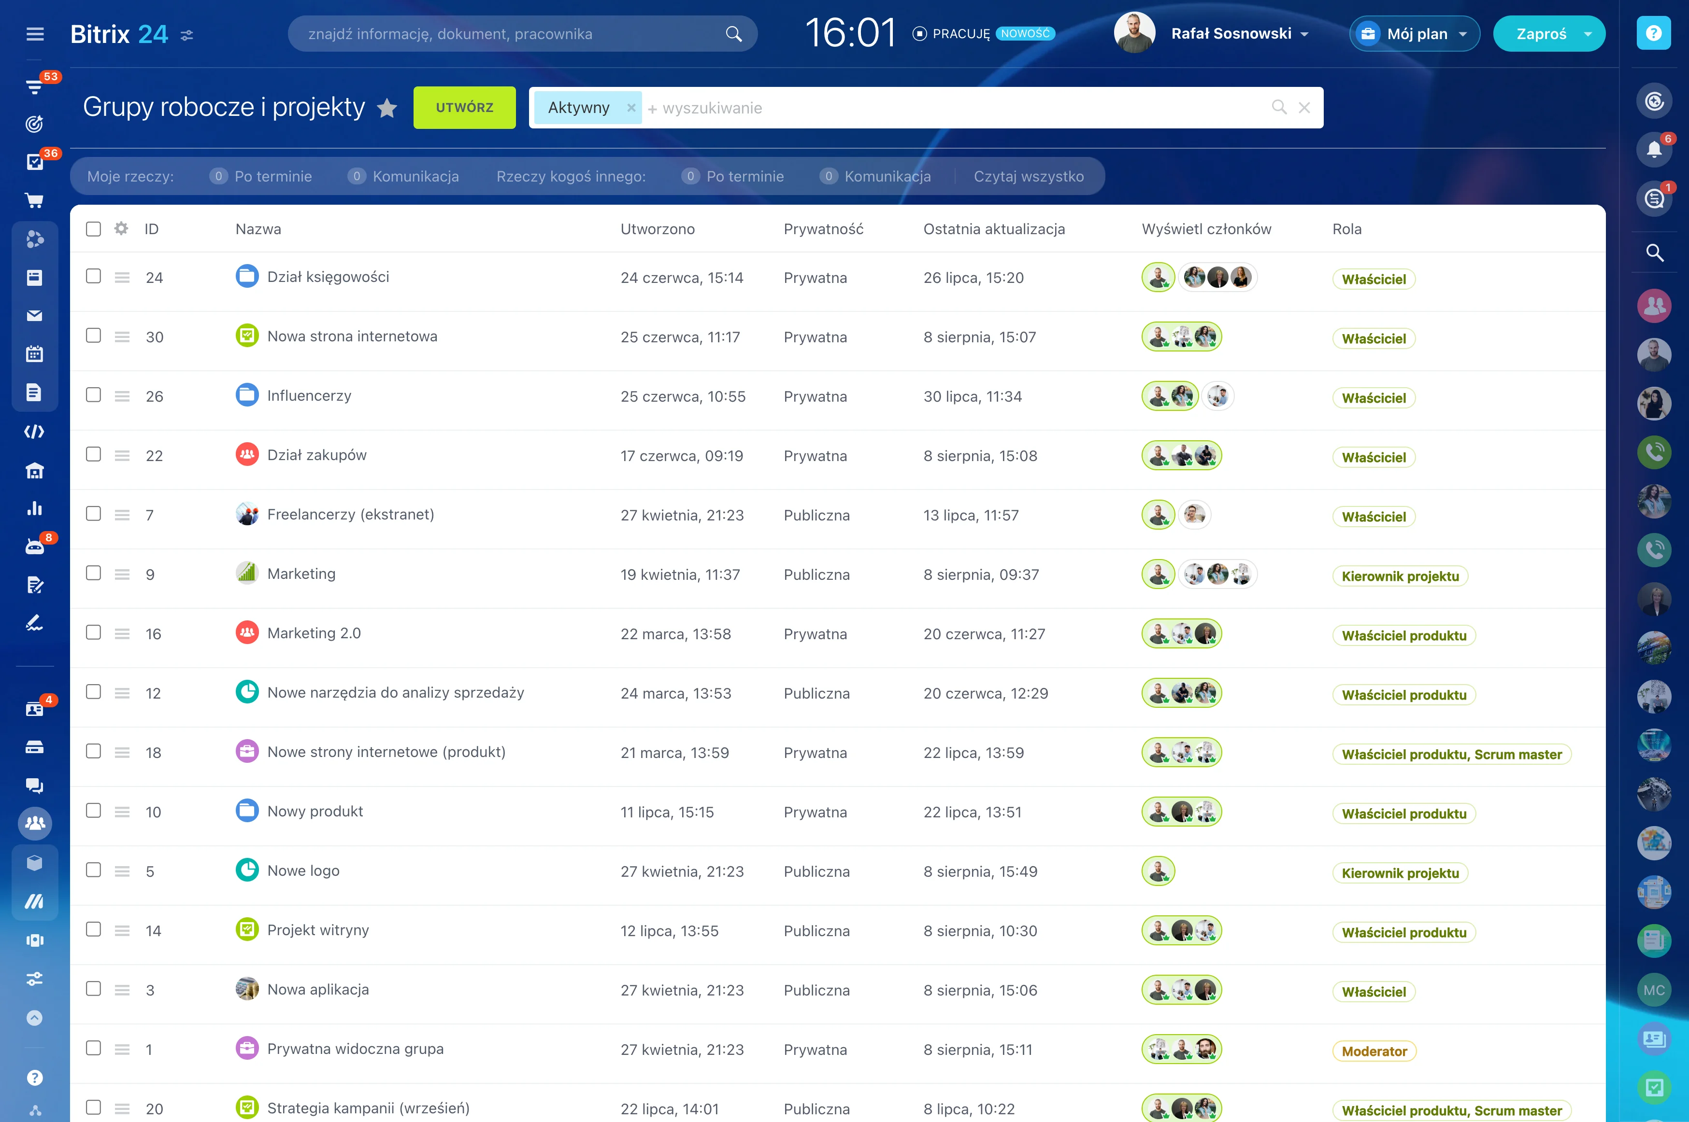1689x1122 pixels.
Task: Remove the Aktywny filter tag
Action: point(631,108)
